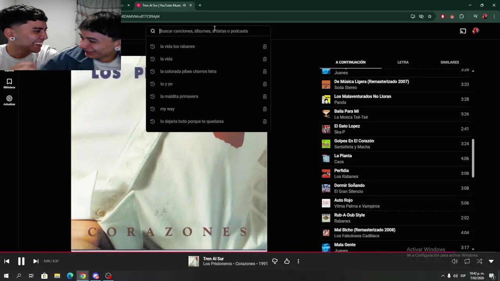The image size is (500, 281).
Task: Show hidden system tray icons
Action: (x=443, y=276)
